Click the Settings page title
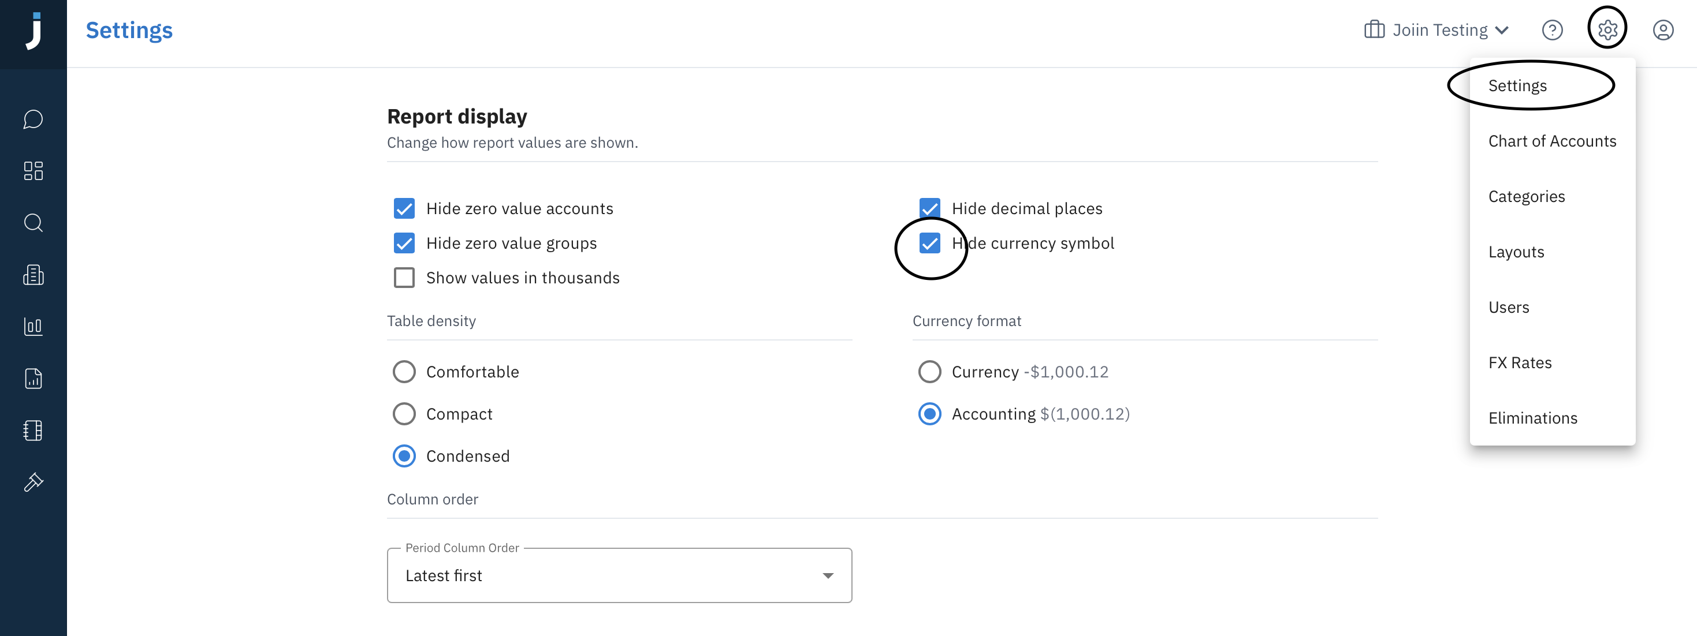 (x=129, y=30)
